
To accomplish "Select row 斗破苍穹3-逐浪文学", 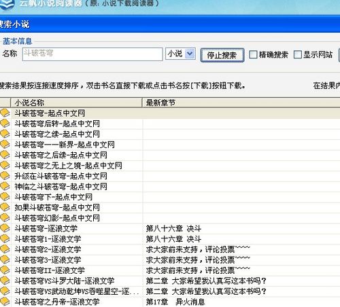I will (170, 260).
